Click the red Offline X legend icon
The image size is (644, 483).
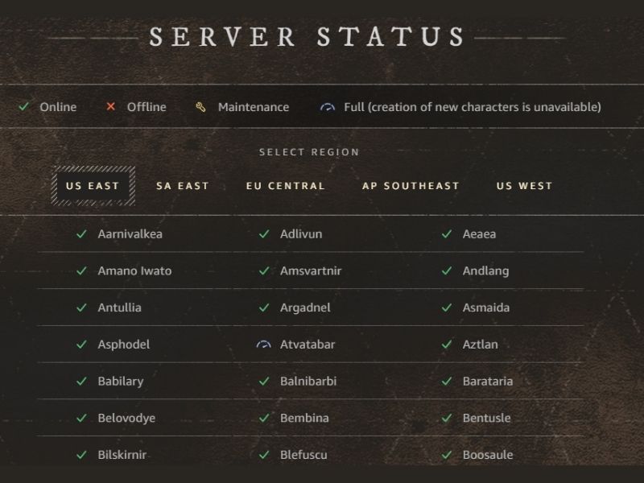110,106
